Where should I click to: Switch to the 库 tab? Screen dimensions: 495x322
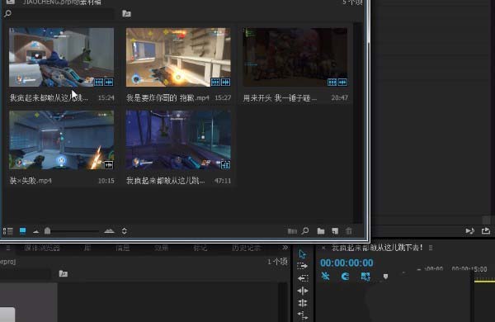pos(87,248)
